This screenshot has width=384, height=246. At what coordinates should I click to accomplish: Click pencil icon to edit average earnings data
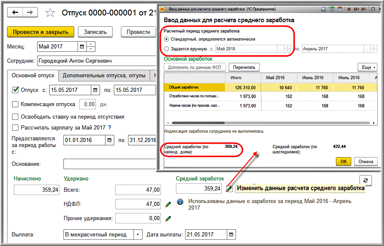click(229, 189)
